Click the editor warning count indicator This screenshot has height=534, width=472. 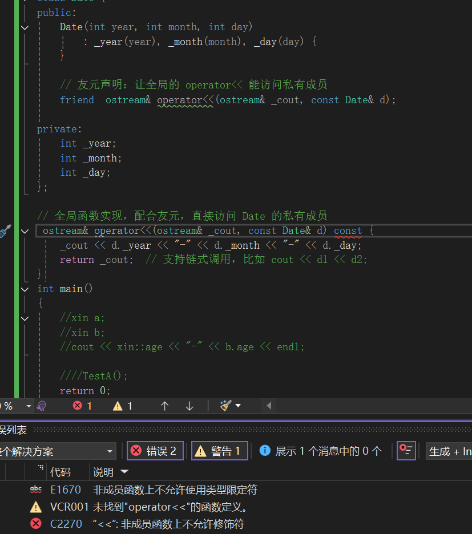click(x=122, y=406)
